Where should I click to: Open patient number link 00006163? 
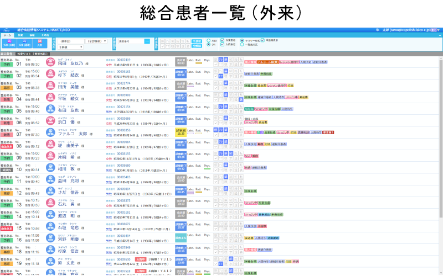123,72
